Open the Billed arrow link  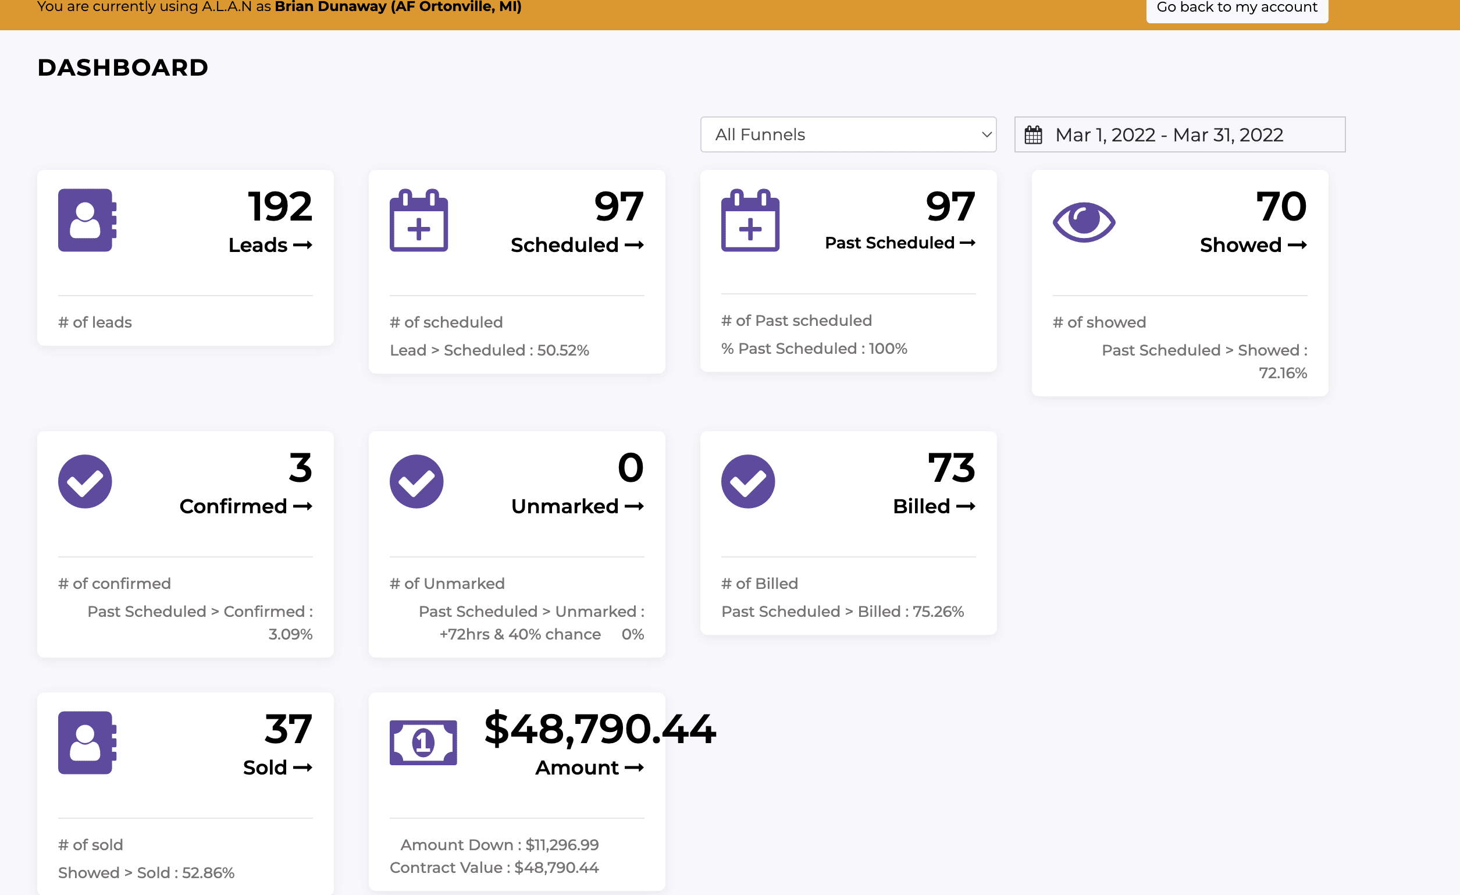(x=933, y=506)
